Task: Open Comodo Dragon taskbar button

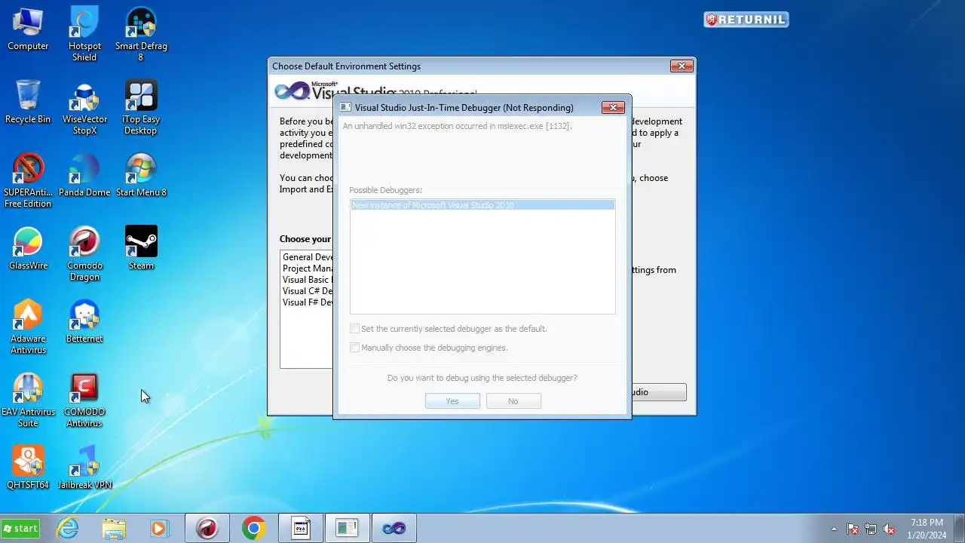Action: tap(207, 529)
